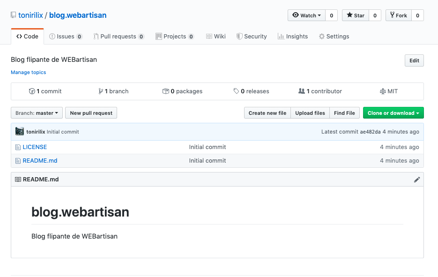The height and width of the screenshot is (277, 438).
Task: Click the pencil icon to edit README.md
Action: (417, 179)
